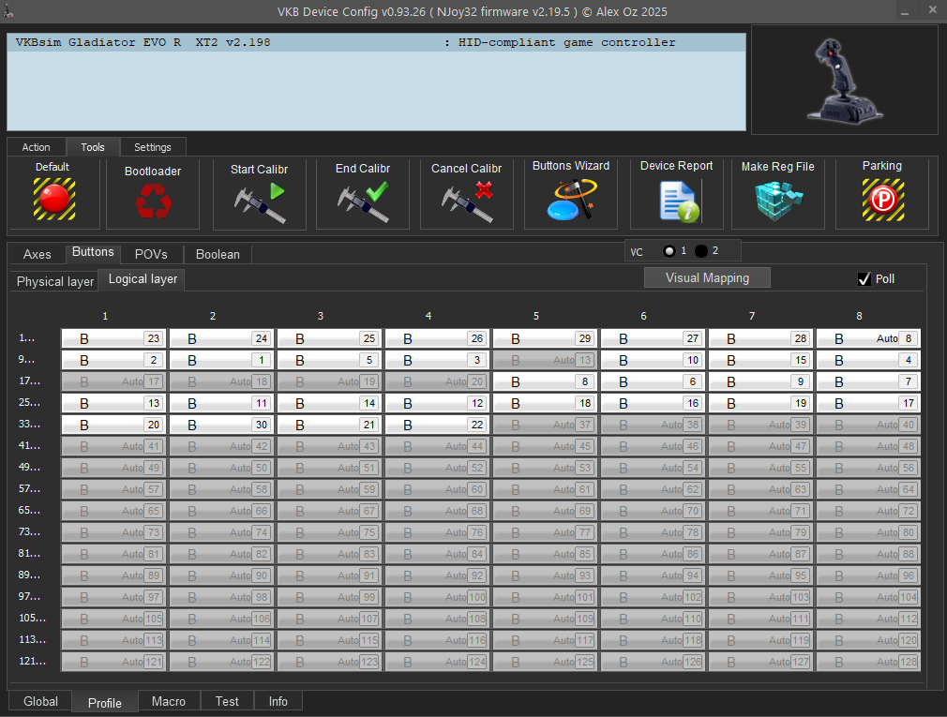Viewport: 947px width, 717px height.
Task: Select the disabled cell labeled Auto 41
Action: 113,447
